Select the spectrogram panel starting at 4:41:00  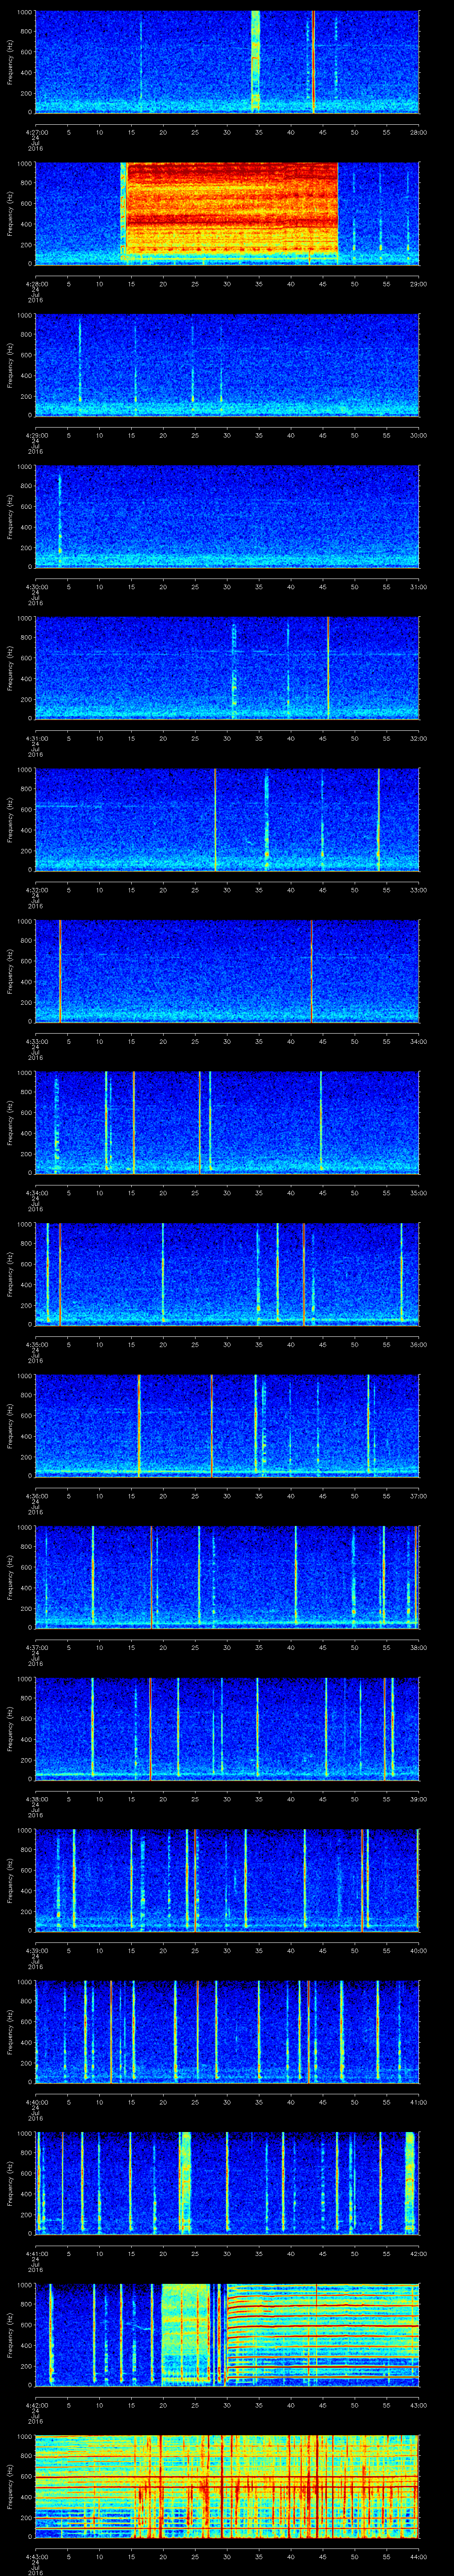pyautogui.click(x=227, y=2183)
